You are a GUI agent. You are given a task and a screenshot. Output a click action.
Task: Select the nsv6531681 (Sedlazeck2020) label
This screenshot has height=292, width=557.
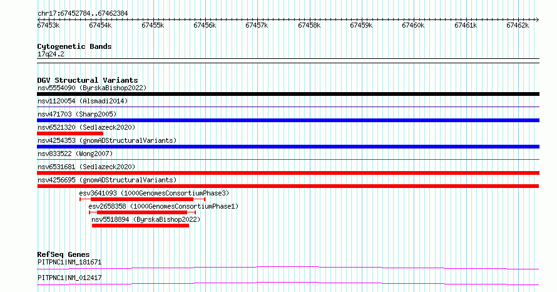coord(86,167)
